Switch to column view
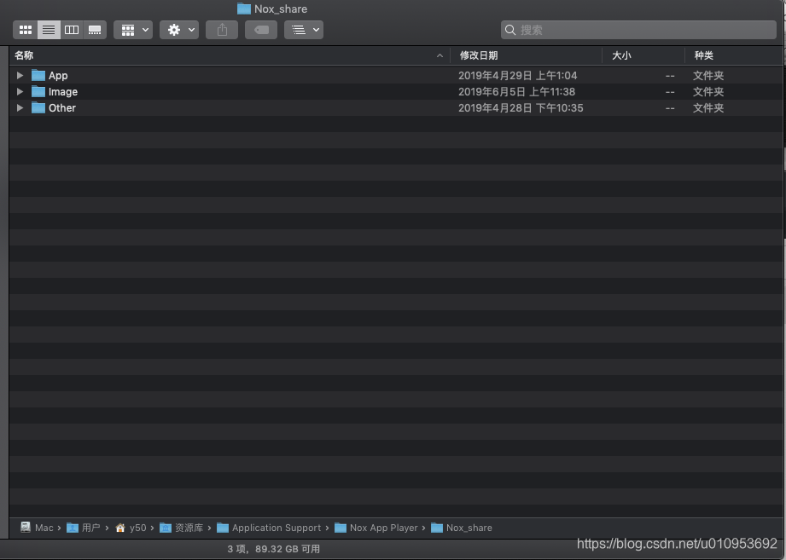The height and width of the screenshot is (560, 786). 72,30
